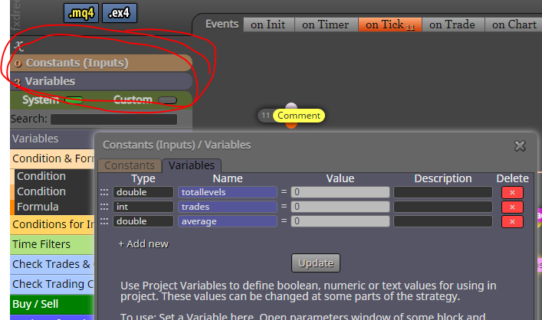The image size is (542, 320).
Task: Open the on Chart event tab
Action: [514, 24]
